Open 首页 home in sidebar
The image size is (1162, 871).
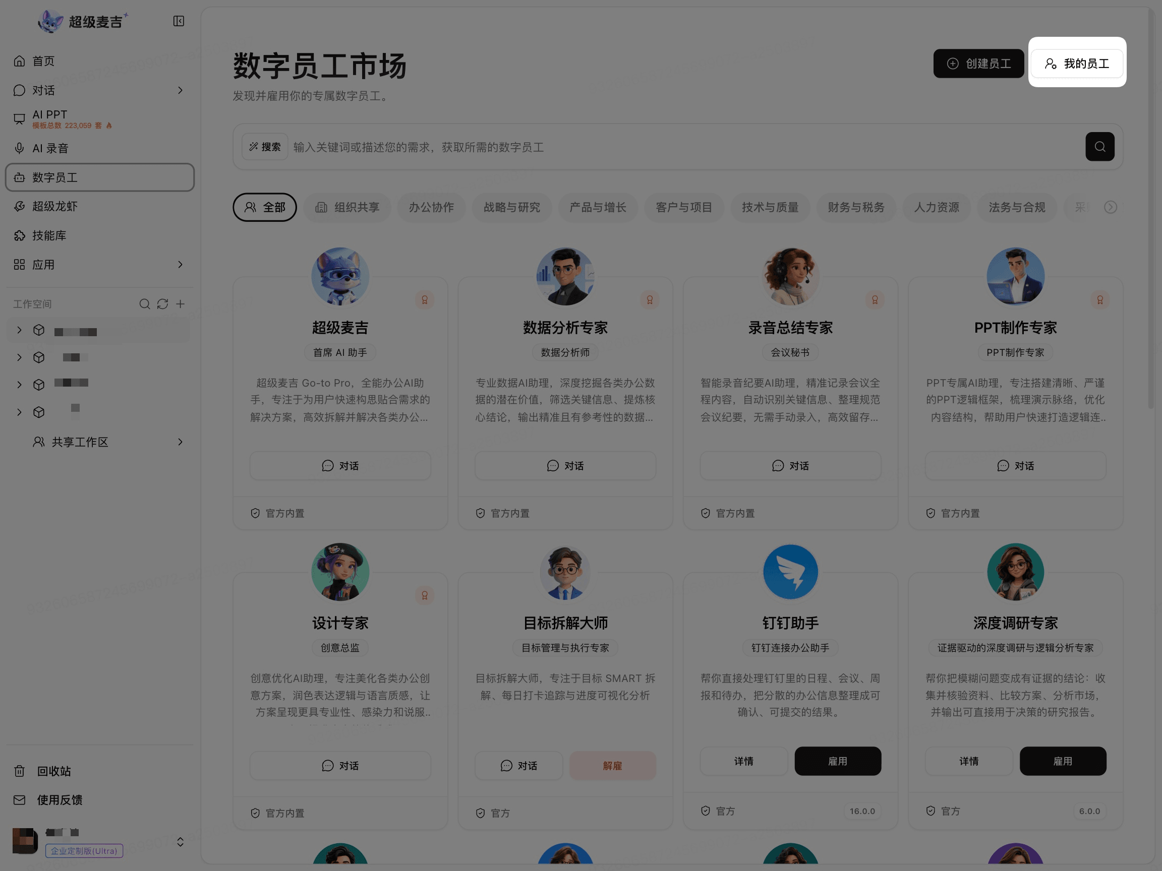pos(100,61)
